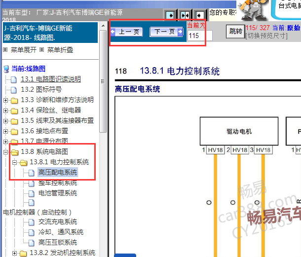Select 13.6 接地点布置 folder label
This screenshot has width=301, height=257.
(x=44, y=131)
